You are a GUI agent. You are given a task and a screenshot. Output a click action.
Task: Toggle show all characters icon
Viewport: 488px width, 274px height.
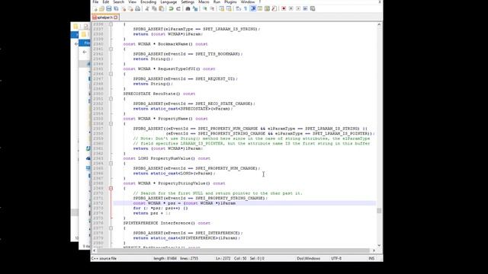pos(246,8)
